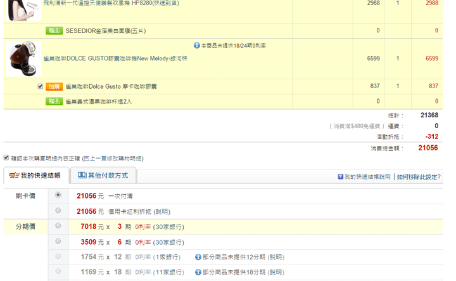Open the Philips HP8280 hair dryer product link
Screen dimensions: 456x281
(x=111, y=3)
